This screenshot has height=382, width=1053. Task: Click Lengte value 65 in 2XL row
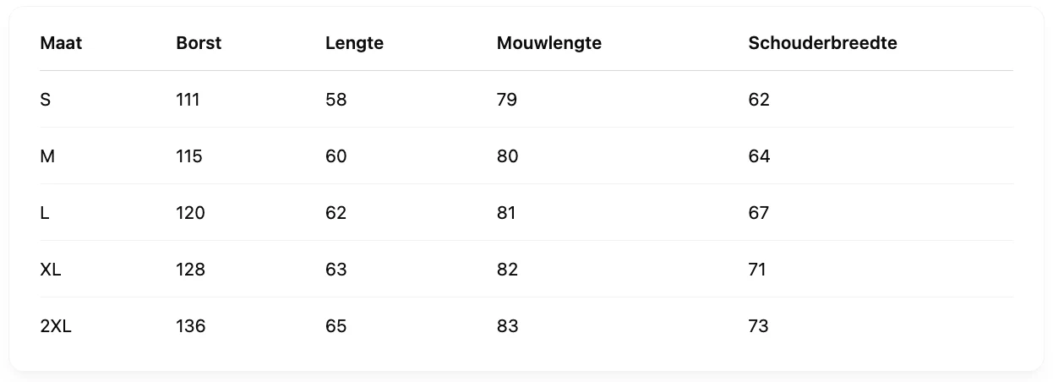point(336,326)
